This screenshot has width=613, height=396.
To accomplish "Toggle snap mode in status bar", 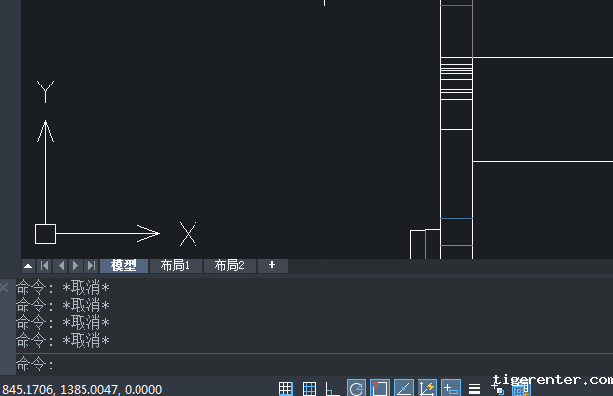I will [309, 388].
